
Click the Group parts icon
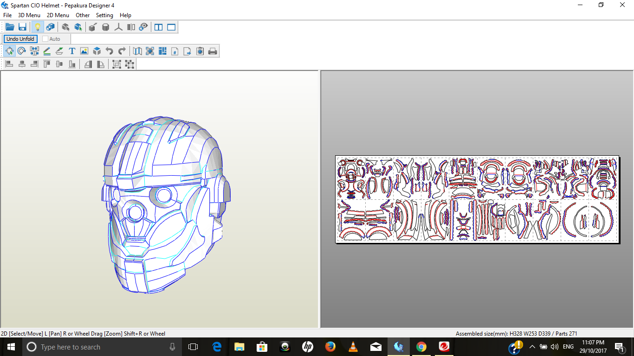(x=116, y=64)
